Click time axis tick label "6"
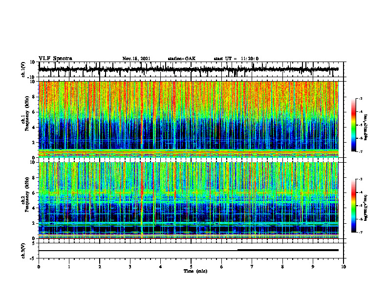The image size is (387, 299). (x=222, y=267)
